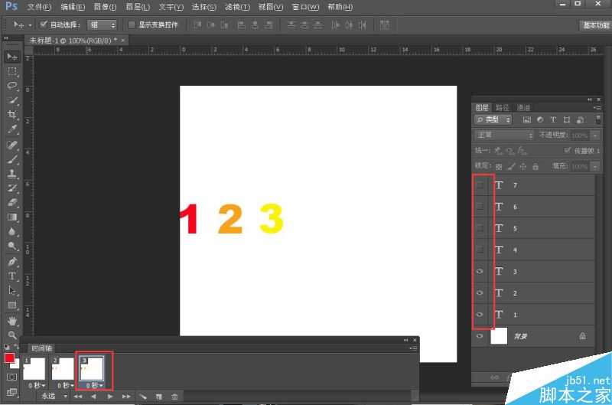Open frame 2 delay time dropdown
Screen dimensions: 612x405
point(66,385)
